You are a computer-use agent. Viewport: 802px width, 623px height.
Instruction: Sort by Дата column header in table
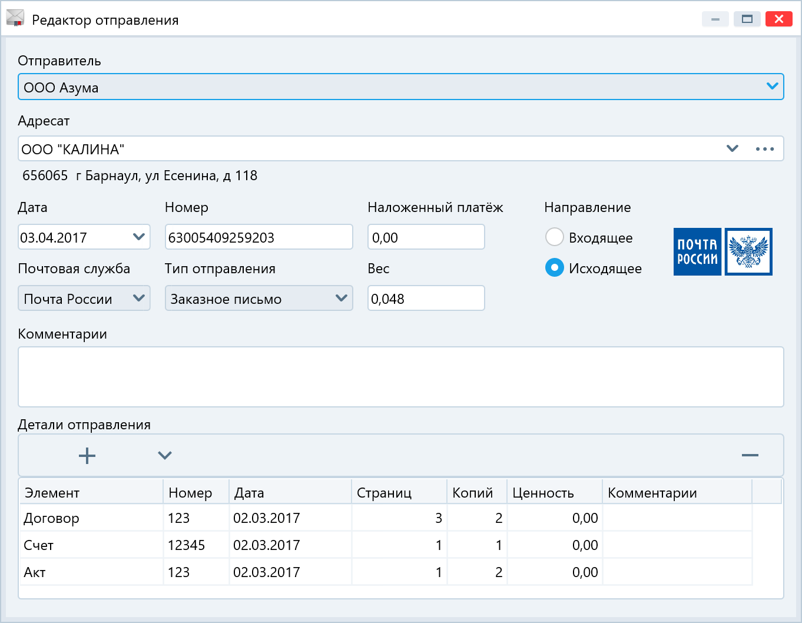tap(290, 492)
